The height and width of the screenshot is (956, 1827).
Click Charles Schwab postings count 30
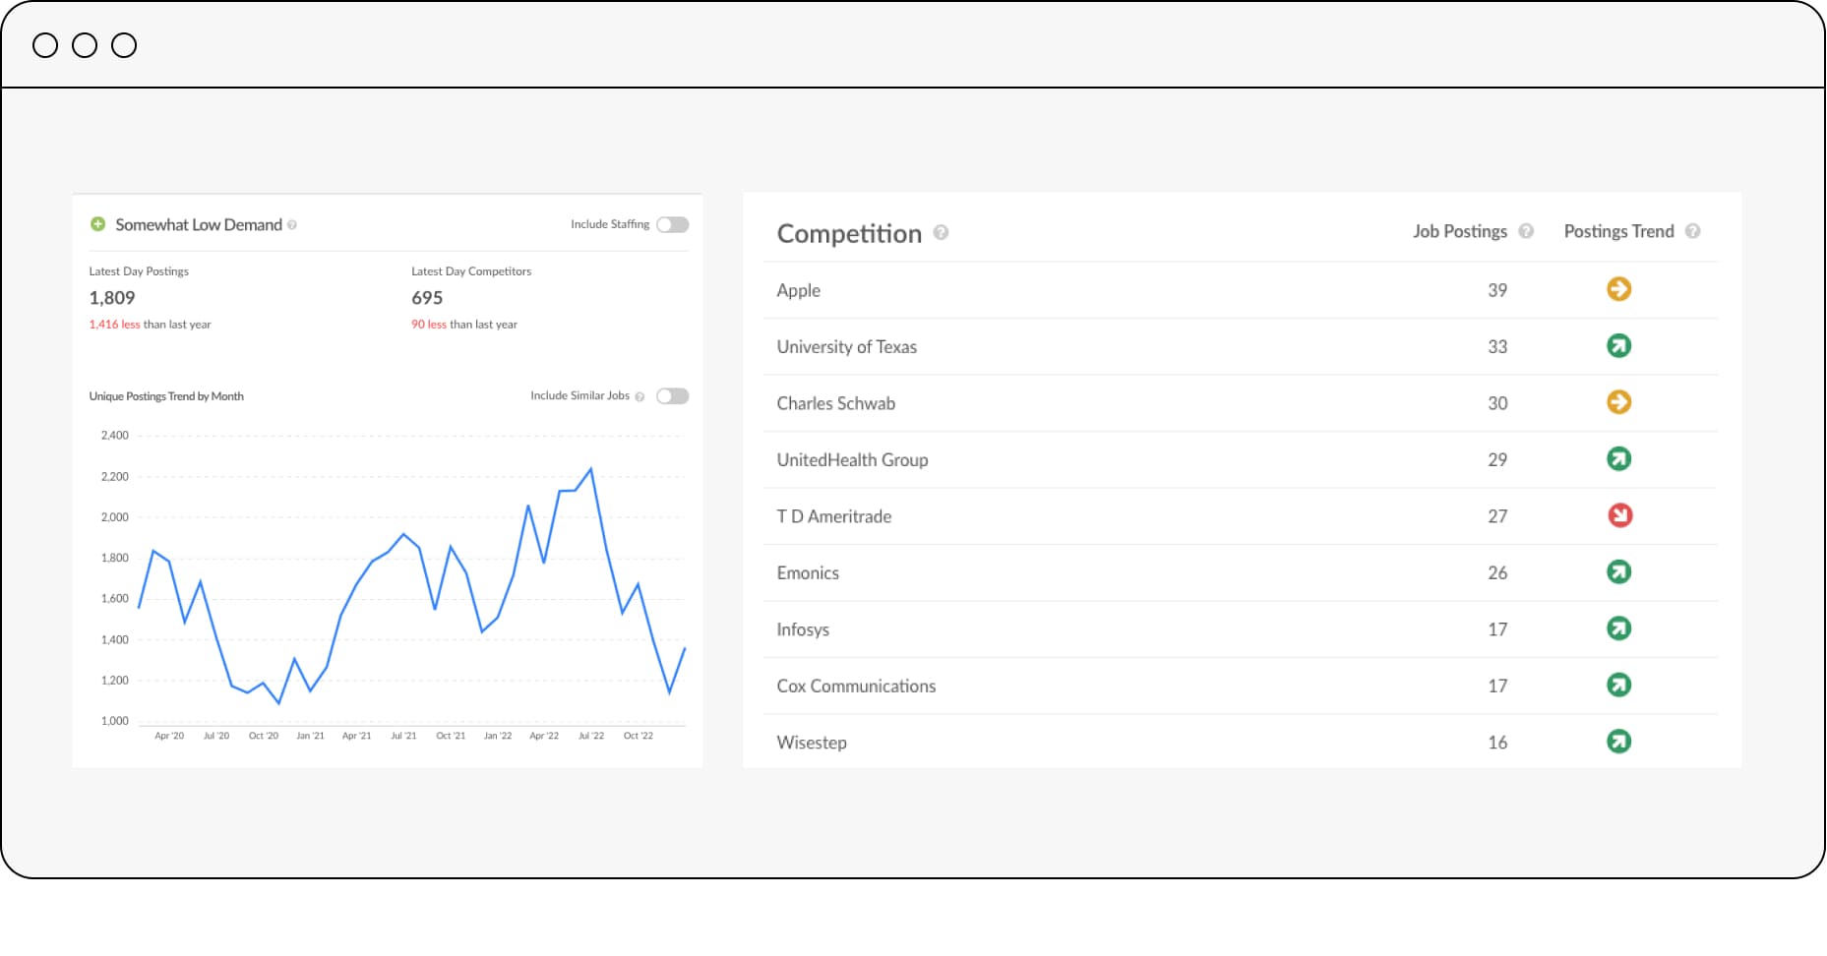click(1497, 403)
